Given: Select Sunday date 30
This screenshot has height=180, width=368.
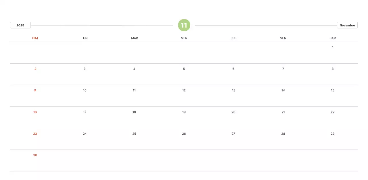Looking at the screenshot, I should (x=35, y=155).
